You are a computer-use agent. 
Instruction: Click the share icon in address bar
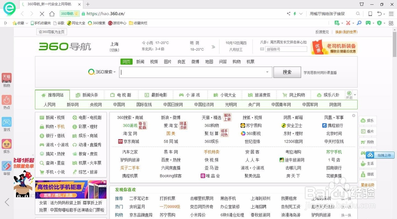[x=289, y=13]
